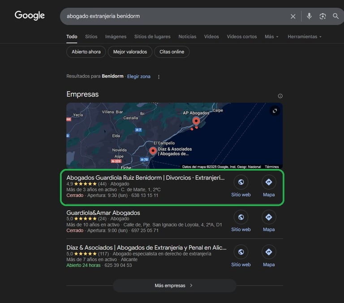The image size is (344, 303).
Task: Open Sitio web icon for Guardiola&Amar Abogados
Action: [x=241, y=217]
